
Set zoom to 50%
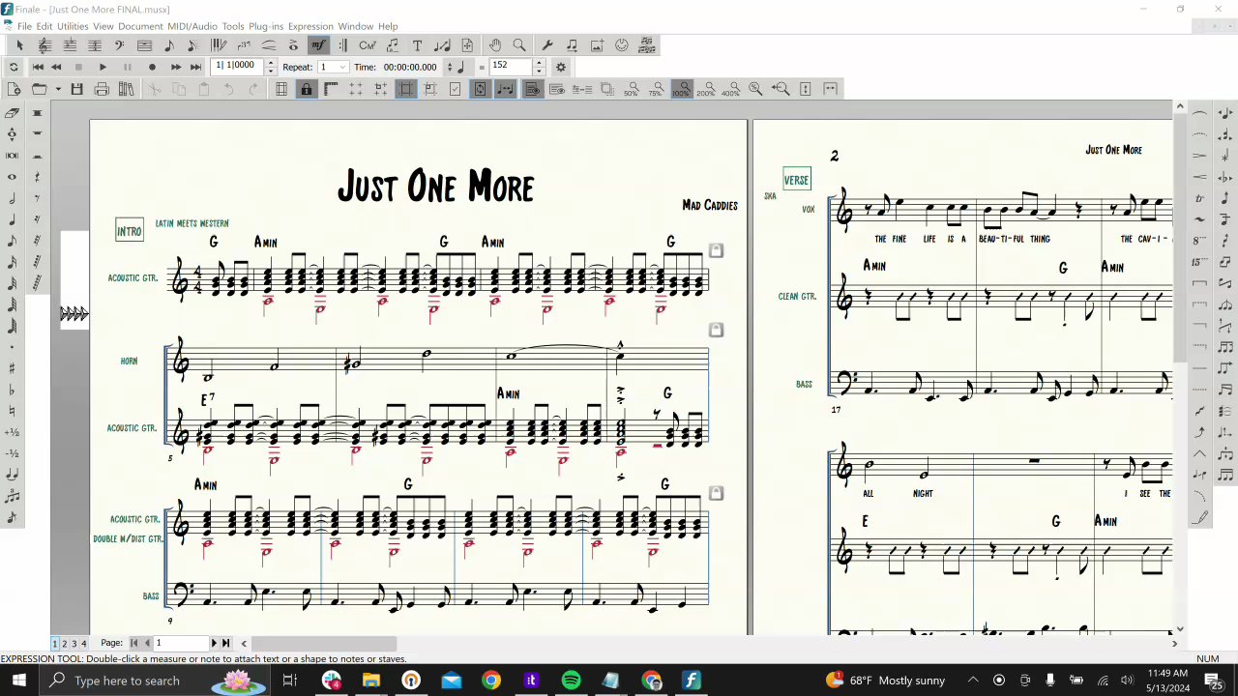pyautogui.click(x=632, y=89)
